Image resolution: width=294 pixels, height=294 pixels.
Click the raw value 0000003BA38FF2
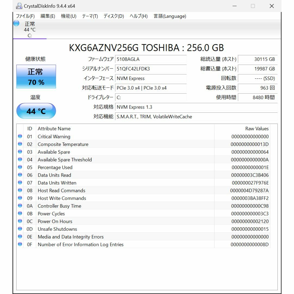click(x=250, y=198)
